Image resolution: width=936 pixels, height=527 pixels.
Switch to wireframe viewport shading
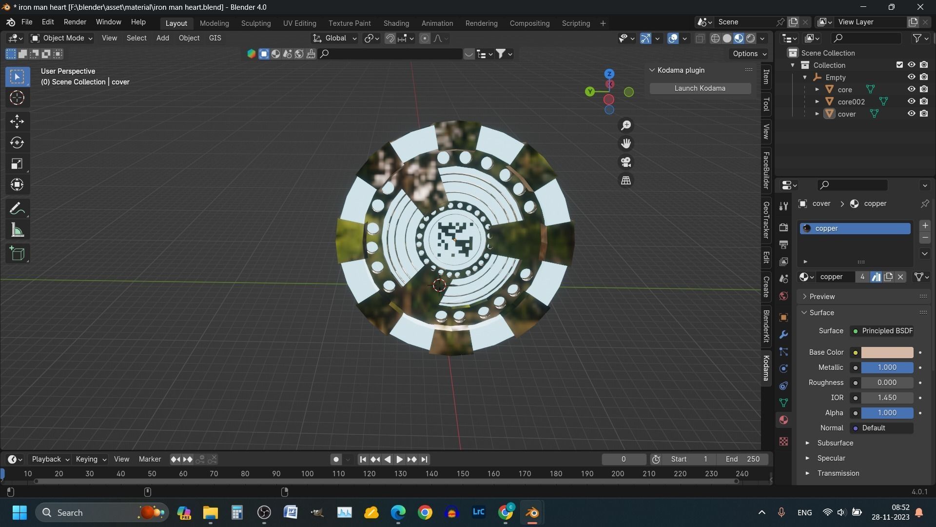click(x=715, y=39)
